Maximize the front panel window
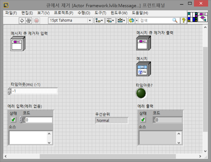 point(190,4)
